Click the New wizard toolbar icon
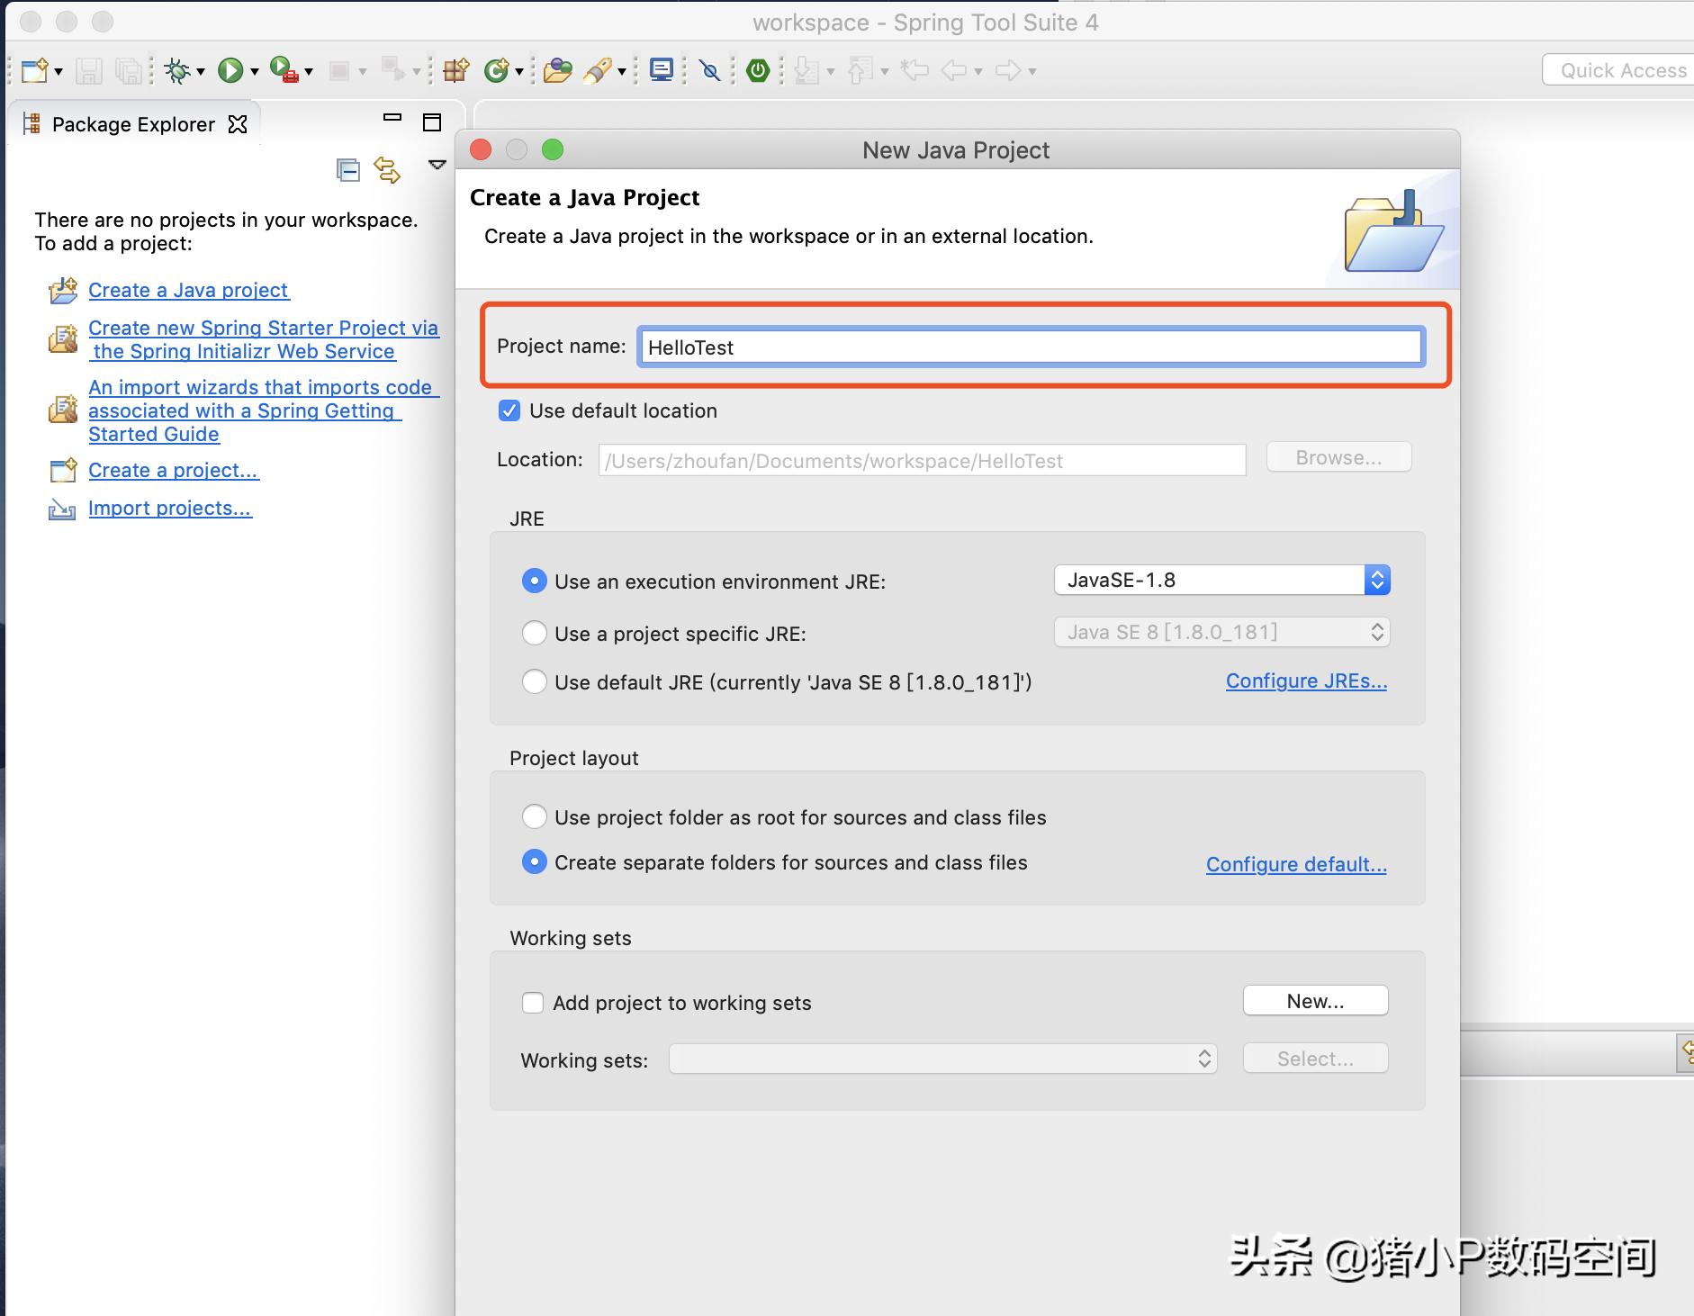Image resolution: width=1694 pixels, height=1316 pixels. pos(34,70)
